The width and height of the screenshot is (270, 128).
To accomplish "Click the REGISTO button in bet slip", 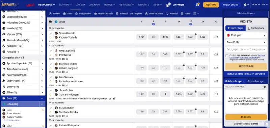I will tap(246, 117).
